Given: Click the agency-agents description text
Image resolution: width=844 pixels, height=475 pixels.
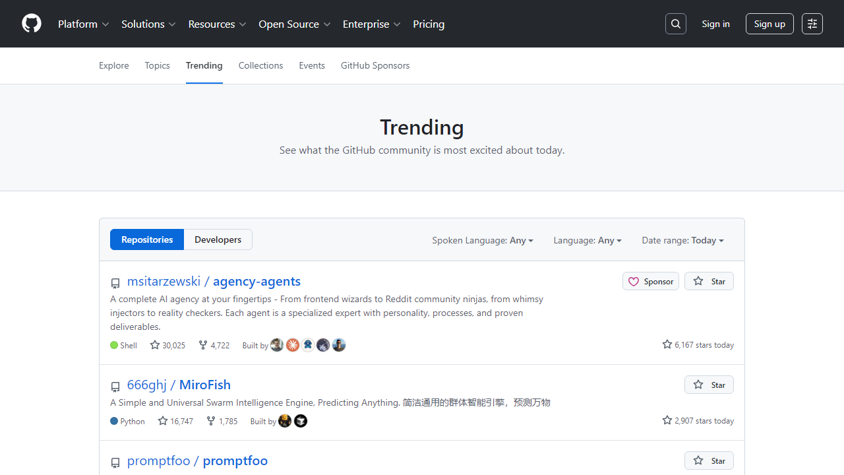Looking at the screenshot, I should 327,313.
